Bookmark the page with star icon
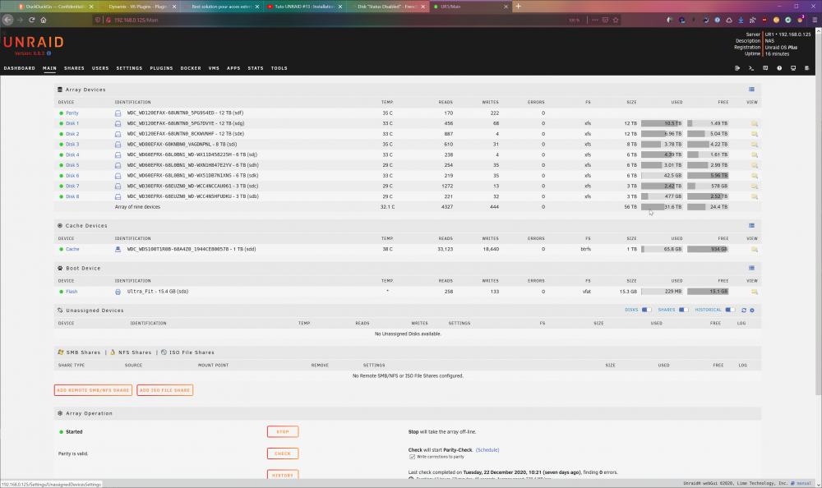This screenshot has width=822, height=488. click(x=616, y=20)
